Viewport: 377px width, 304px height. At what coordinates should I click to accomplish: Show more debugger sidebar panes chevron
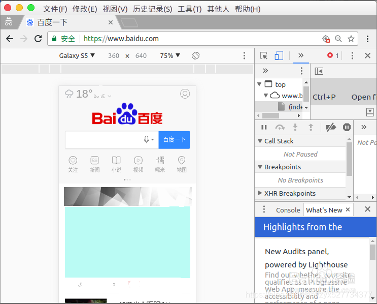pyautogui.click(x=364, y=127)
